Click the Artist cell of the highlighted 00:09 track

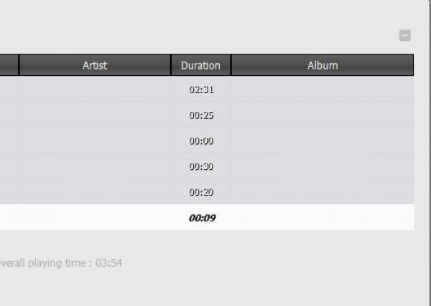point(95,218)
